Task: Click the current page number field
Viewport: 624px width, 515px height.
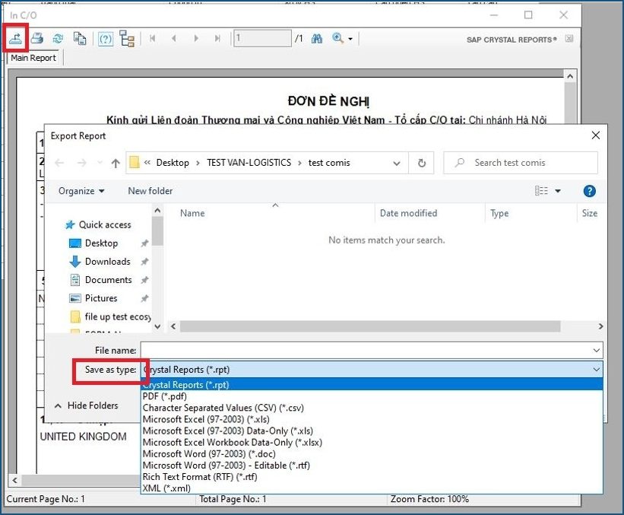Action: click(x=262, y=38)
